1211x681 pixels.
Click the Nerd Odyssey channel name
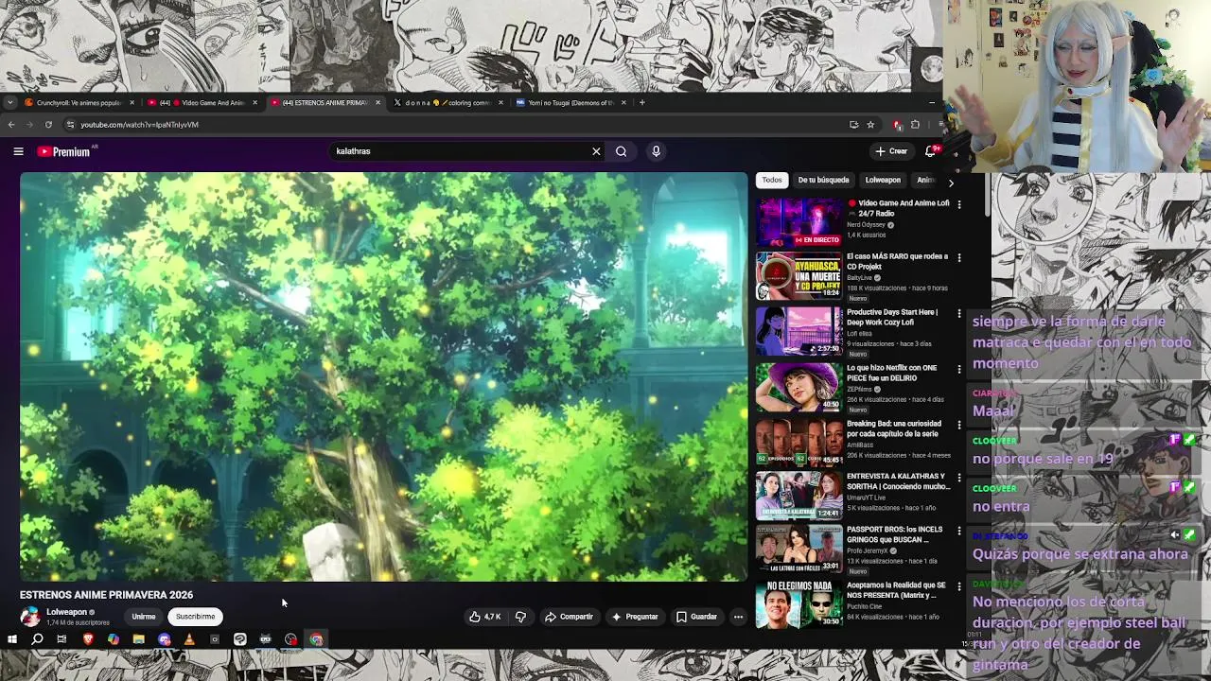[866, 225]
